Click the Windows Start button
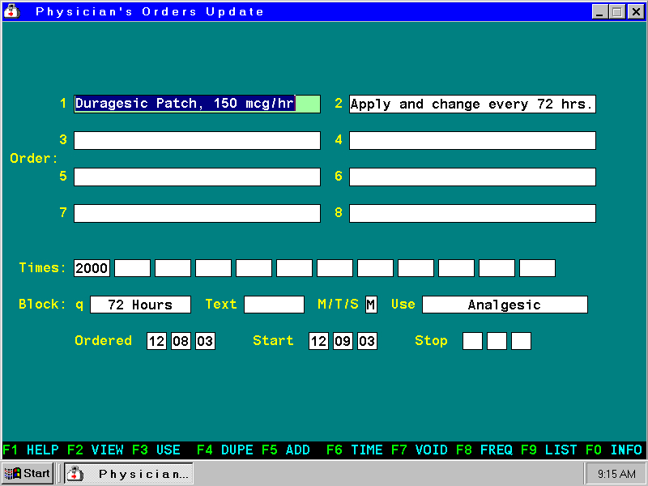Viewport: 648px width, 486px height. pyautogui.click(x=28, y=473)
